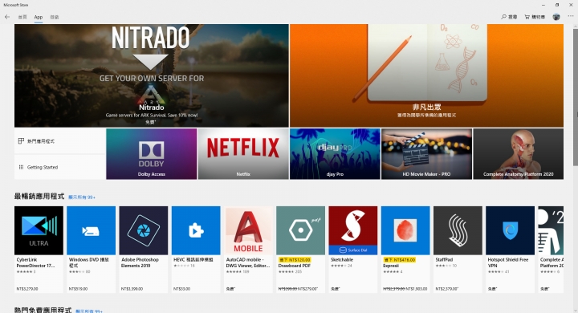Open the HD Movie Maker - PRO tile
The width and height of the screenshot is (578, 313).
coord(426,154)
